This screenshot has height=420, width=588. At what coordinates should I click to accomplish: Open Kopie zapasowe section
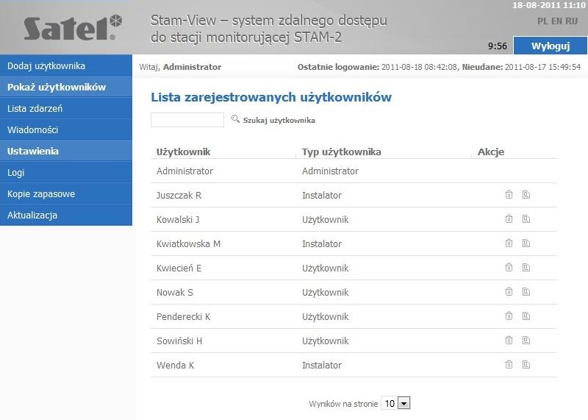(66, 194)
